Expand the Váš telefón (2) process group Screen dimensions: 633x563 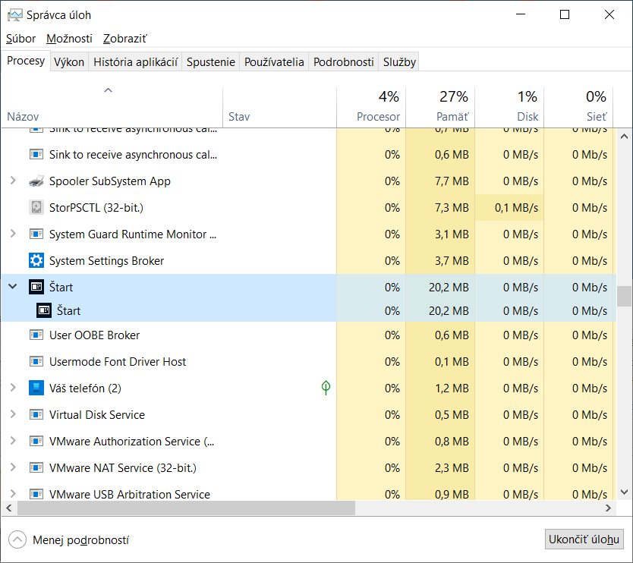pyautogui.click(x=12, y=388)
